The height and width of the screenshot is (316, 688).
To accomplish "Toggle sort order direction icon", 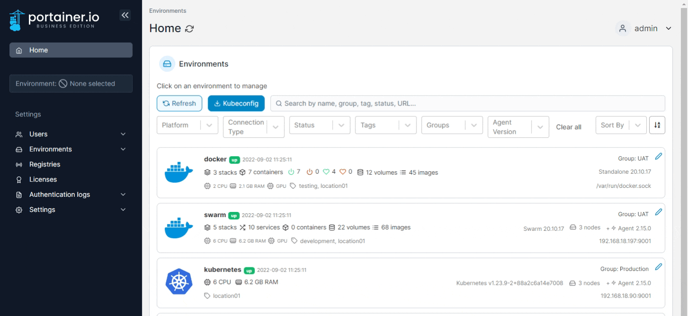I will 657,125.
